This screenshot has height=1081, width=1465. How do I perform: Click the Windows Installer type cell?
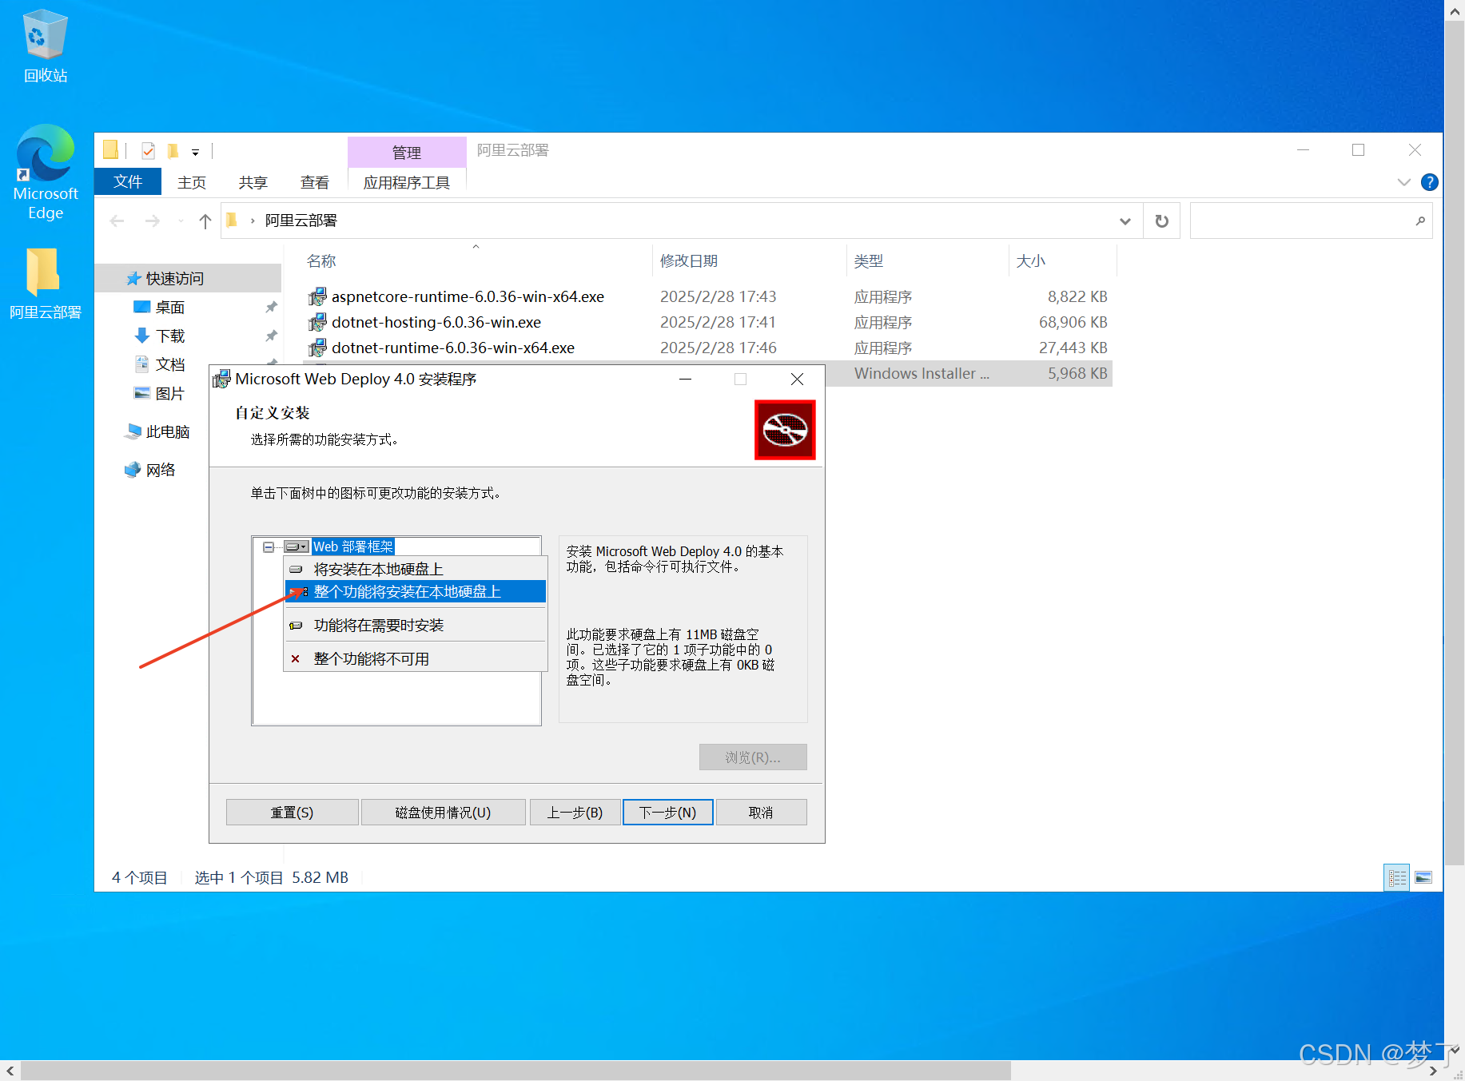tap(922, 373)
